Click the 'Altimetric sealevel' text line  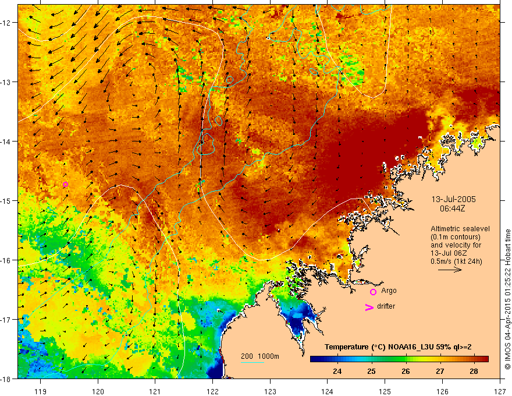[460, 229]
